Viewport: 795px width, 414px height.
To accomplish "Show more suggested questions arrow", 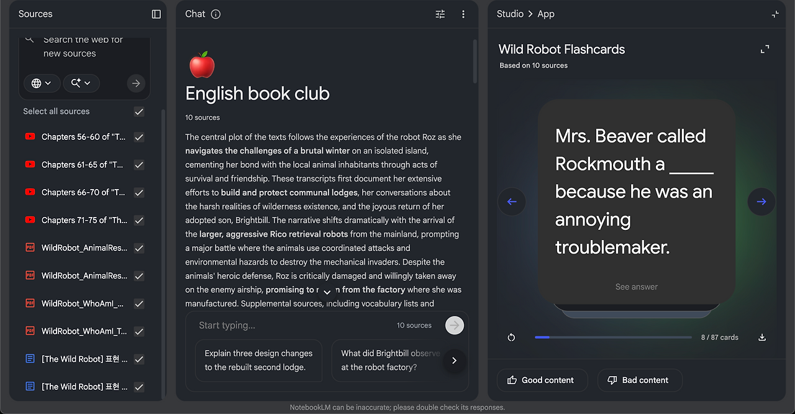I will point(455,361).
